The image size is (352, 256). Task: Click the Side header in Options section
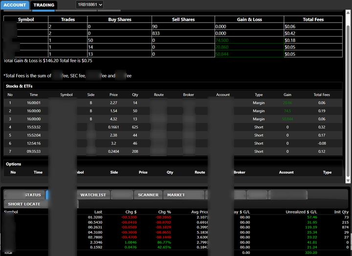pyautogui.click(x=114, y=172)
